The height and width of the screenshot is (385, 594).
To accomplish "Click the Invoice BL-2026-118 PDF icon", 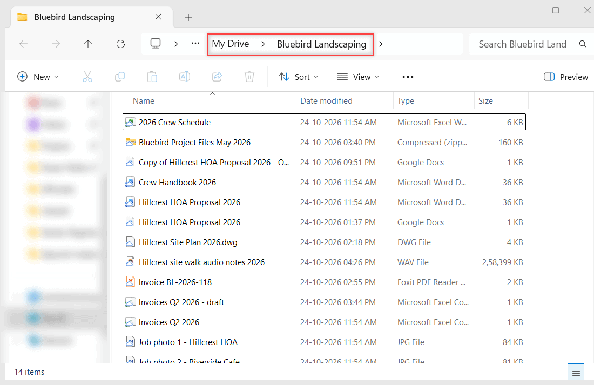I will (130, 282).
